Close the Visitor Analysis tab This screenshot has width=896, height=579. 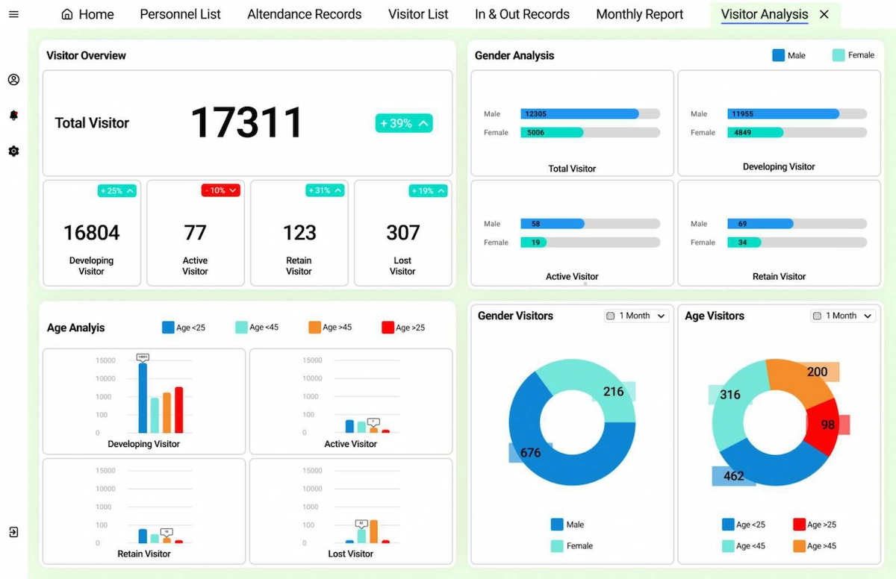[x=824, y=13]
